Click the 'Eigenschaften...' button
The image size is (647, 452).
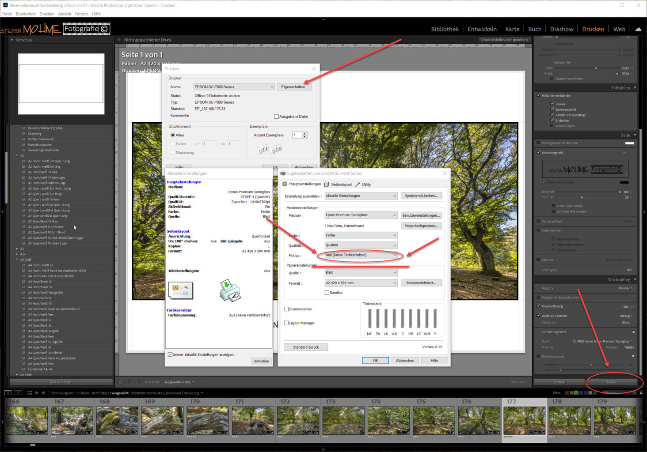click(x=294, y=87)
